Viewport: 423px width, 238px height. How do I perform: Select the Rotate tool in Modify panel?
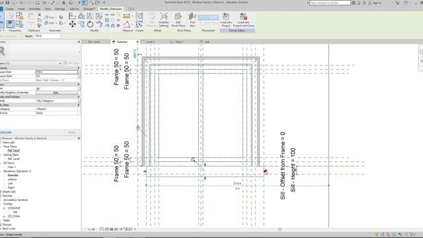[90, 24]
